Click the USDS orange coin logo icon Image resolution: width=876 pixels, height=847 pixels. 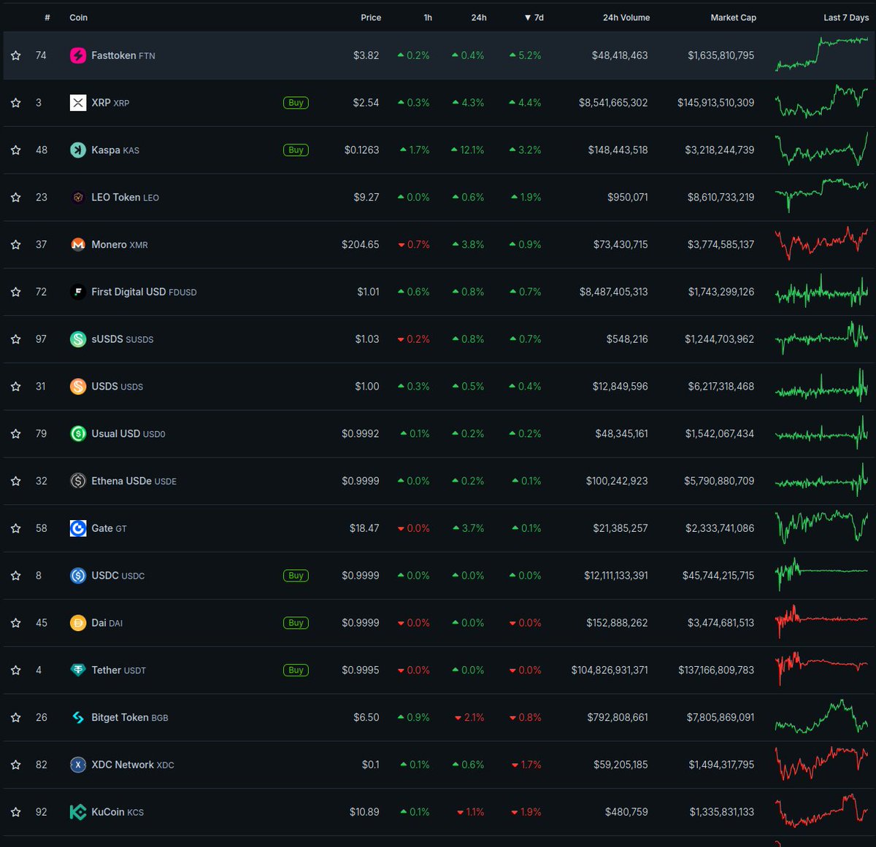tap(78, 387)
